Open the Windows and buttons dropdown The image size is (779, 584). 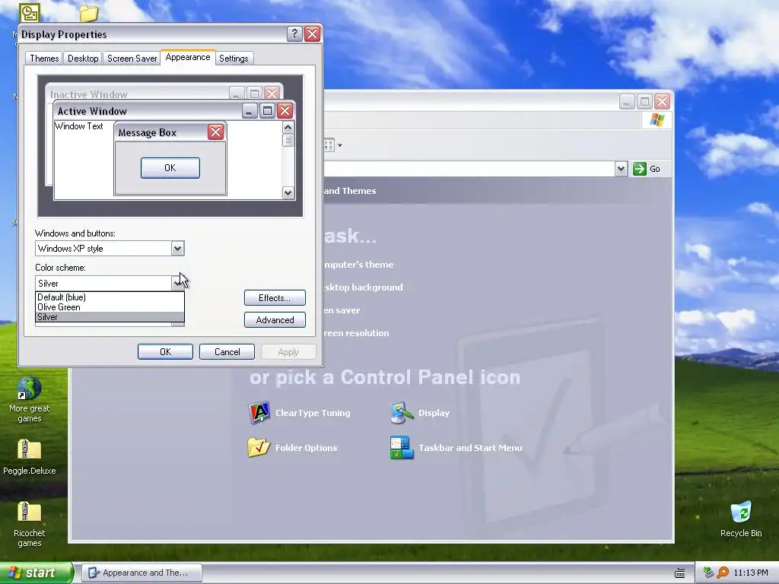pos(177,249)
